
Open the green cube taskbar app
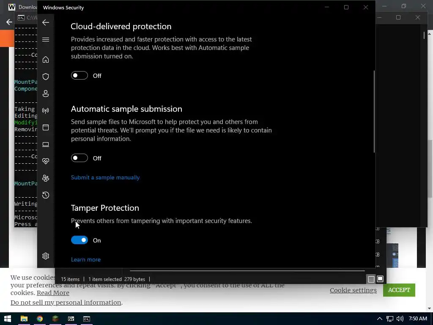[55, 319]
